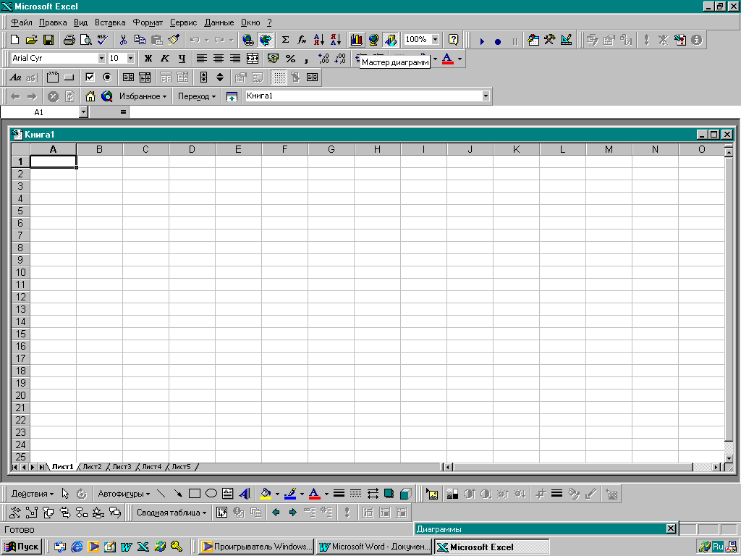741x556 pixels.
Task: Switch to the Лист3 sheet tab
Action: [122, 467]
